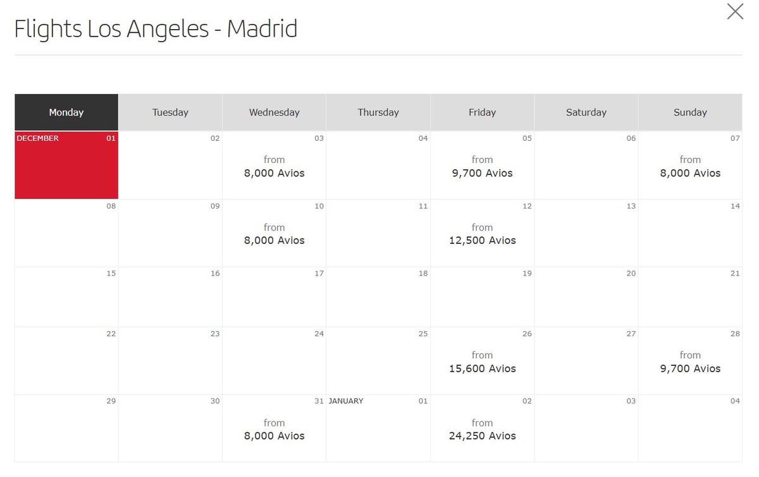Pick December 26 from 15,600 Avios
The width and height of the screenshot is (759, 477).
click(482, 362)
